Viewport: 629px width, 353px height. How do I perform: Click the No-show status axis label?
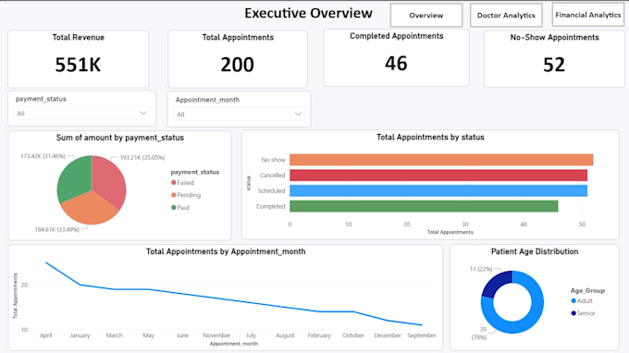[x=273, y=160]
